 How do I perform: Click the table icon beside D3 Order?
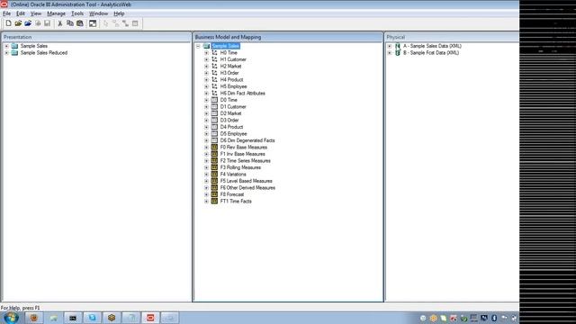[x=214, y=120]
